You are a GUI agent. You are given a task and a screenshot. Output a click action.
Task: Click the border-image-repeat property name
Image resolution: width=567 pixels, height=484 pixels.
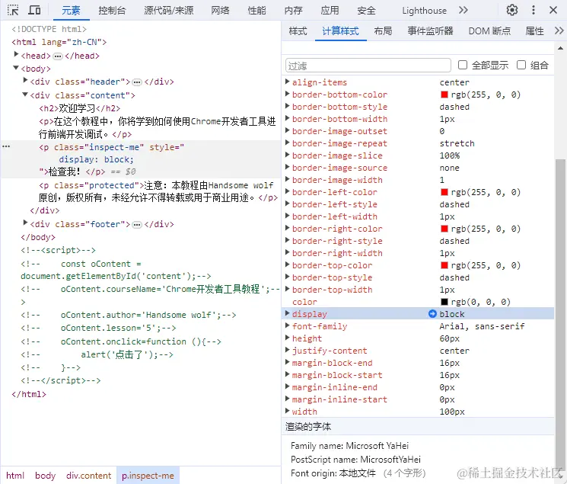click(339, 143)
